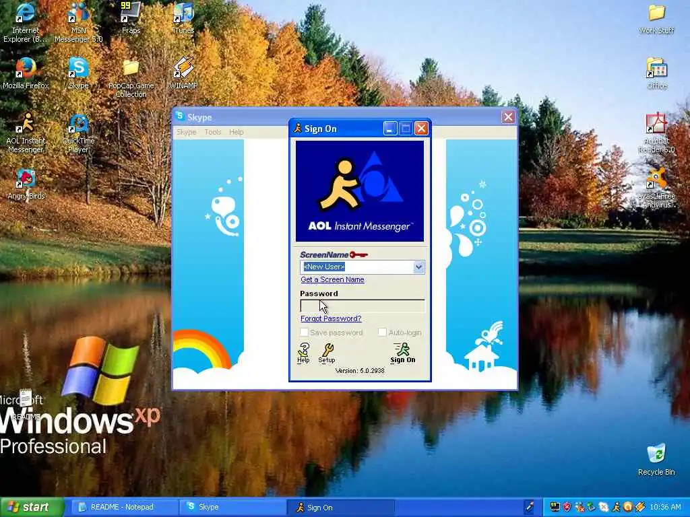Click the Fraps tray icon showing 99
The height and width of the screenshot is (517, 690).
[555, 508]
